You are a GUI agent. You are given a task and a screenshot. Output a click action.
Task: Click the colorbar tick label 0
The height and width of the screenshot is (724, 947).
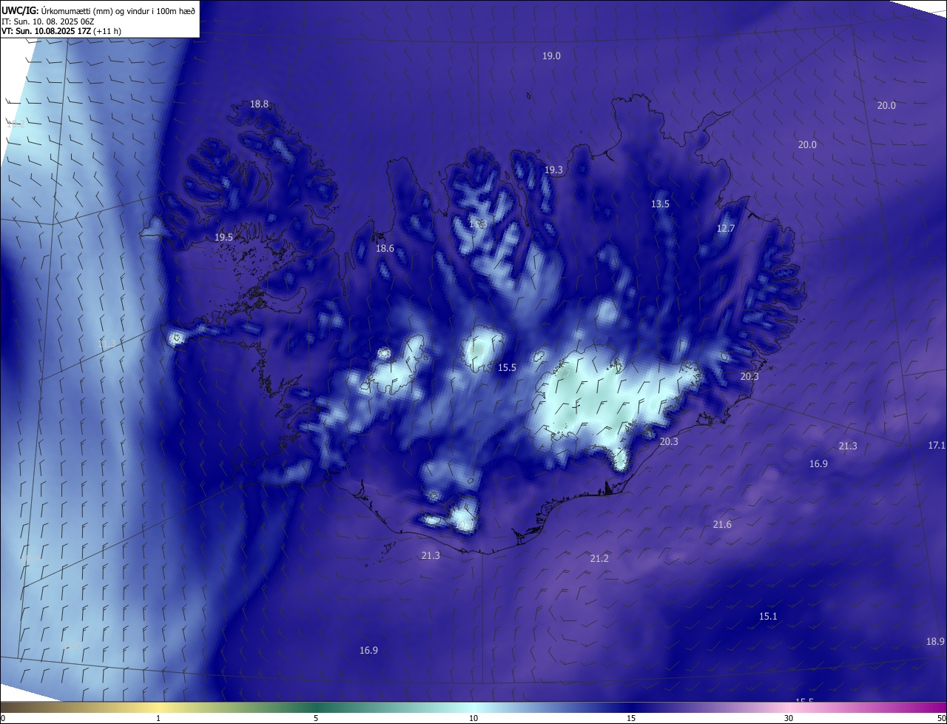click(x=3, y=719)
